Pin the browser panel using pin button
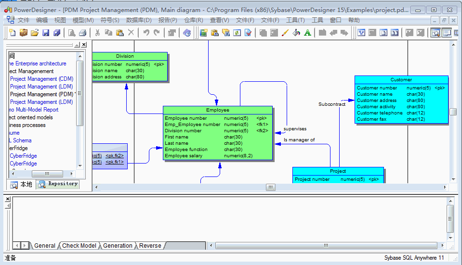Screen dimensions: 462x265 77,44
